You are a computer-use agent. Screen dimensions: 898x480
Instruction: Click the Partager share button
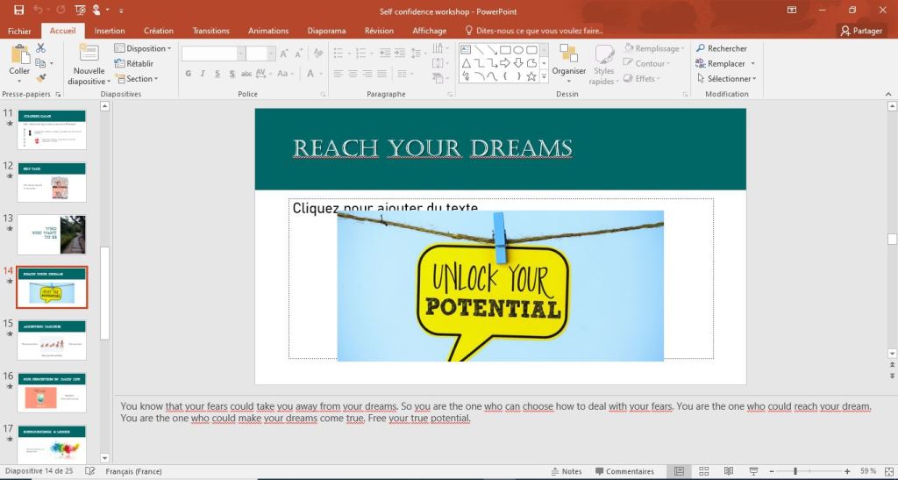(x=861, y=30)
